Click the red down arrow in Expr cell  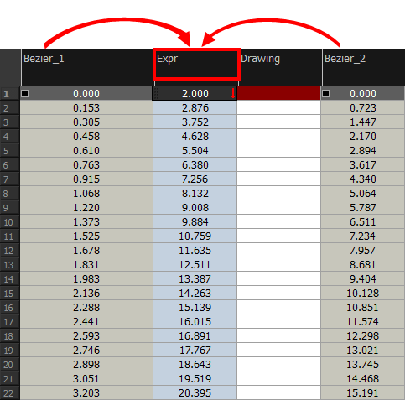coord(233,93)
